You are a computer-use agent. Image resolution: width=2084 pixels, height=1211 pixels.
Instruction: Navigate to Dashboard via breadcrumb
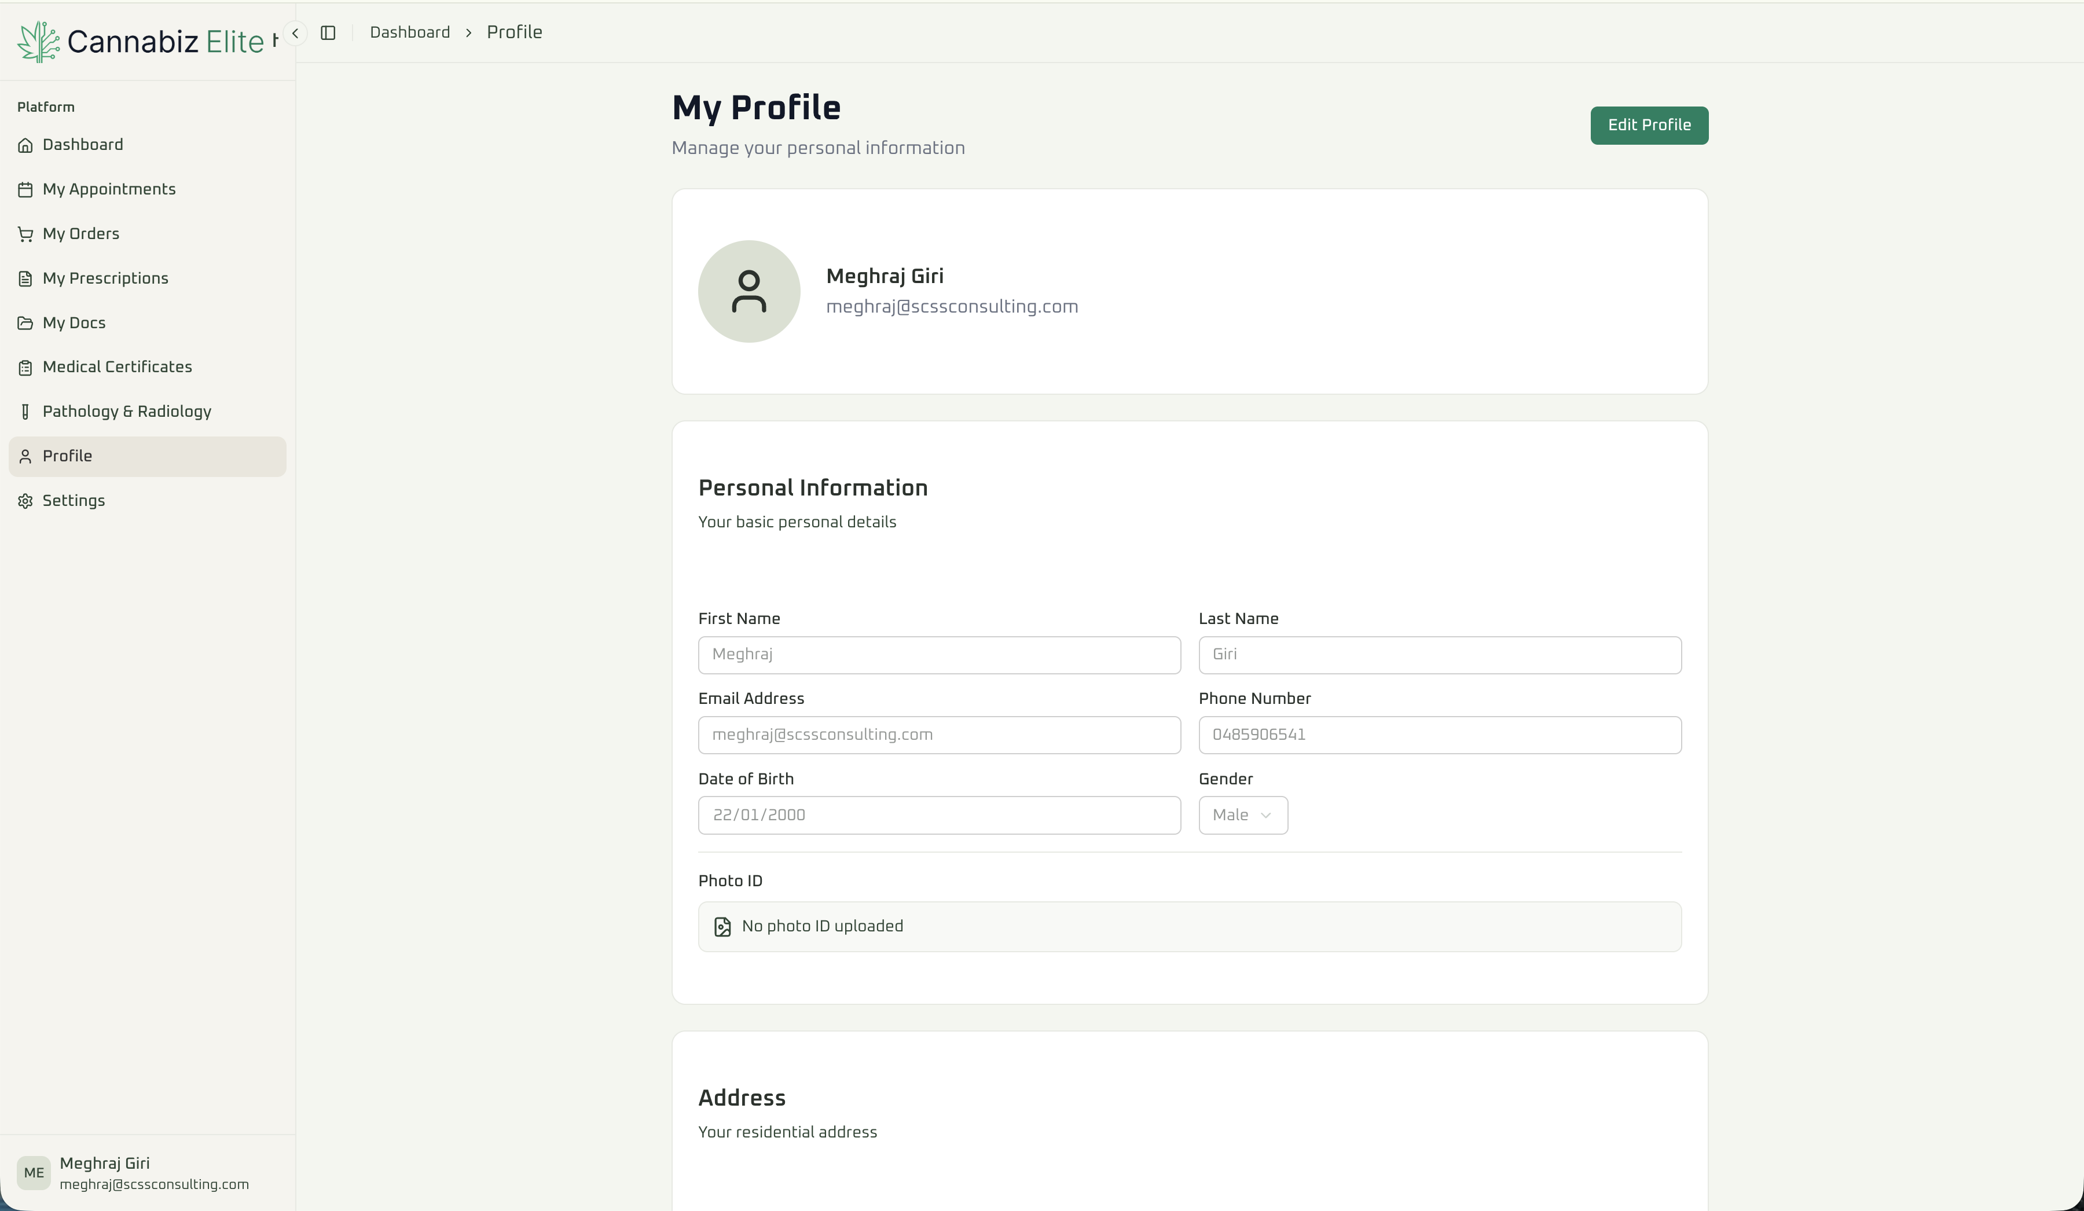click(x=409, y=31)
